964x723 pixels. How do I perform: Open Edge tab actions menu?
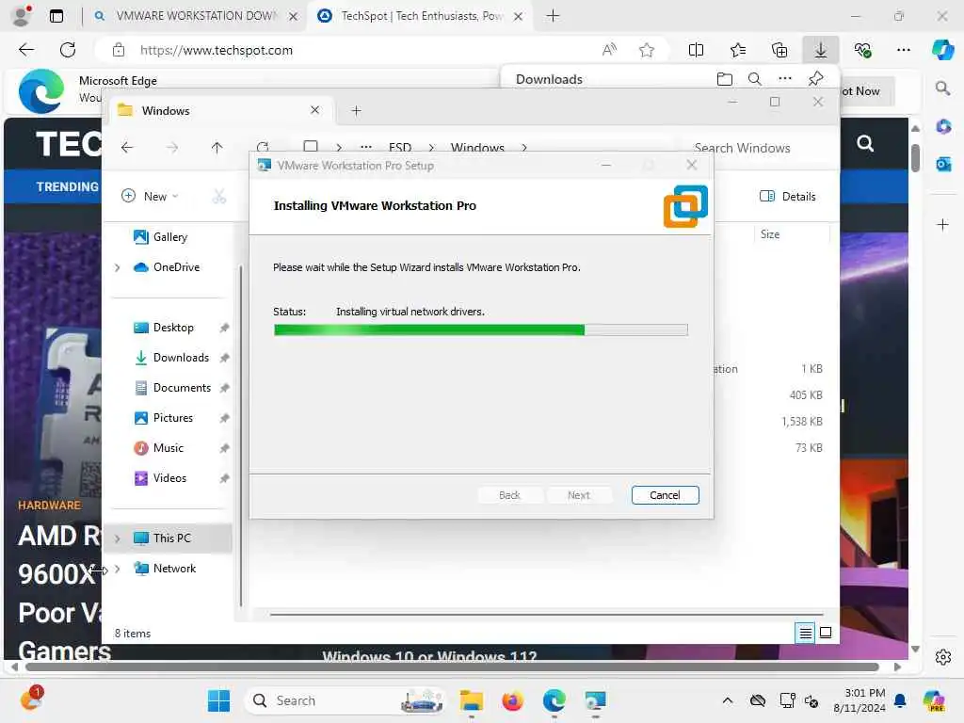point(56,16)
